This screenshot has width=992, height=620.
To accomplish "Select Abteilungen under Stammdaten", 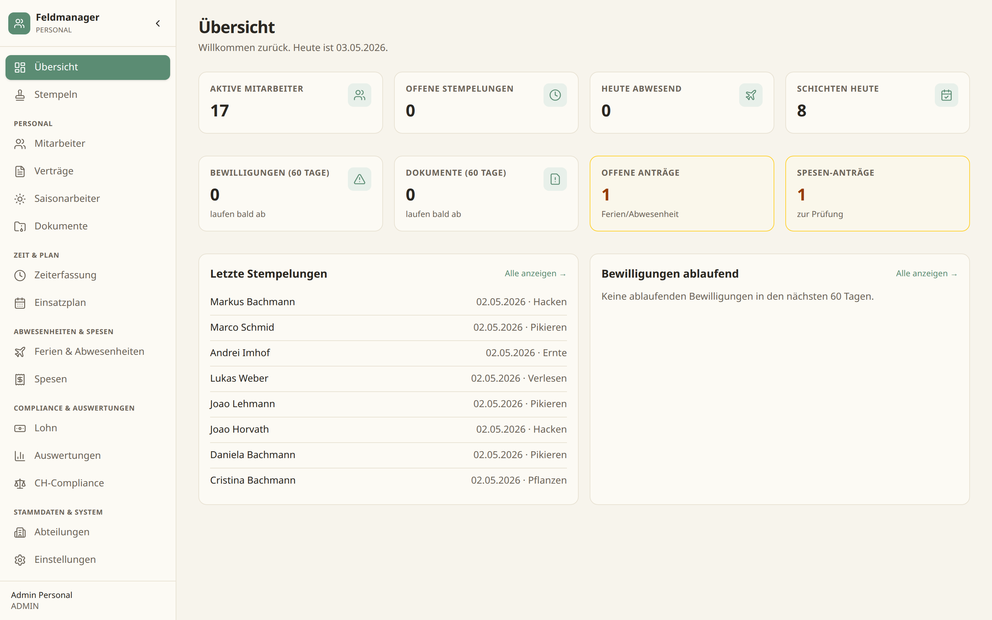I will pos(88,532).
